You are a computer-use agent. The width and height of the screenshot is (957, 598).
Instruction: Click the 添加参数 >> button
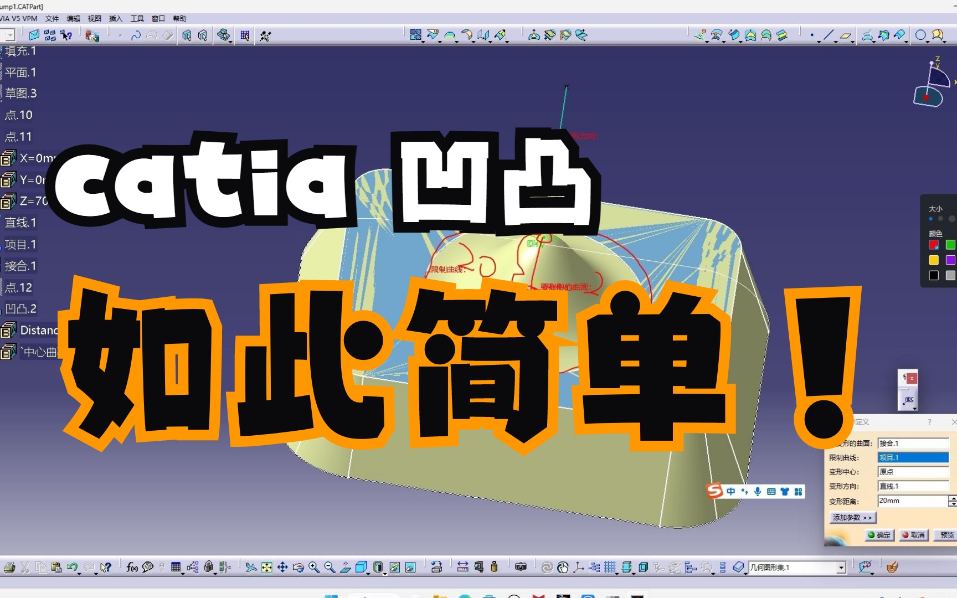pos(852,517)
